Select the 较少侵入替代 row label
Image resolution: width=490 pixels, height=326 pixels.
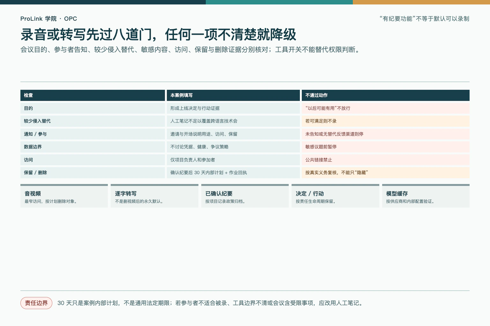tap(93, 121)
